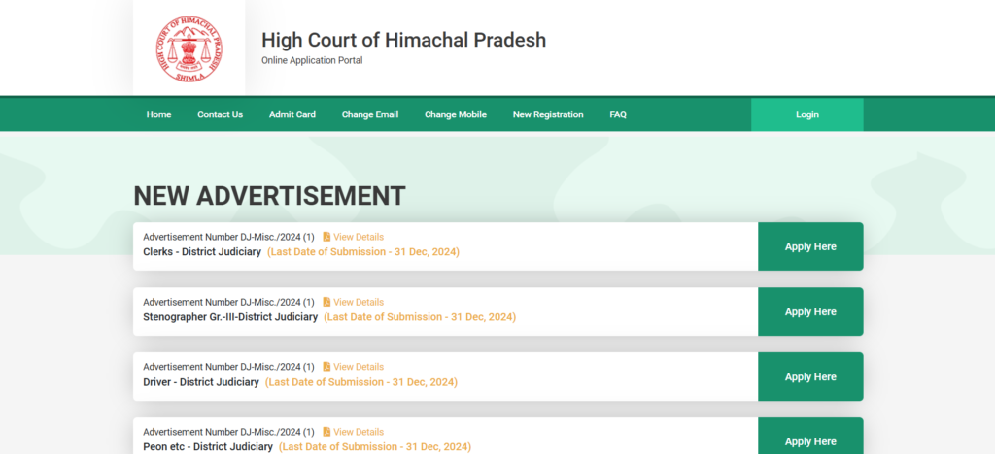
Task: Go to Home in navigation bar
Action: pyautogui.click(x=158, y=114)
